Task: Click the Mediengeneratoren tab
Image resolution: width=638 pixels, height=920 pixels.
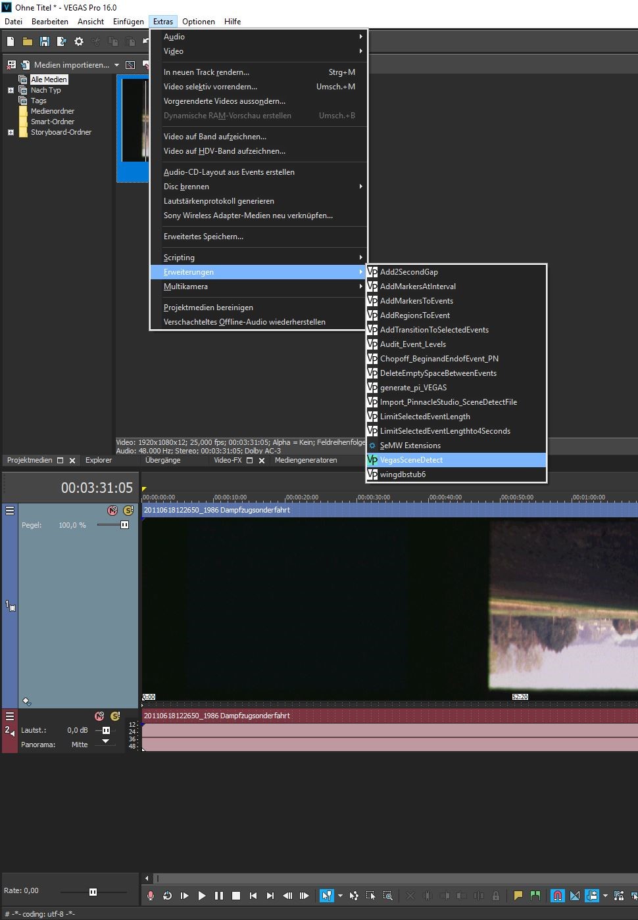Action: 306,460
